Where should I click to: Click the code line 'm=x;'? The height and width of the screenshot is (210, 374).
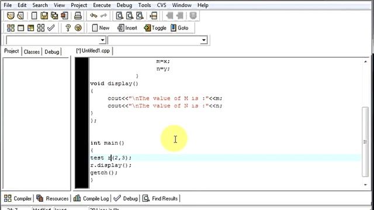pos(163,61)
